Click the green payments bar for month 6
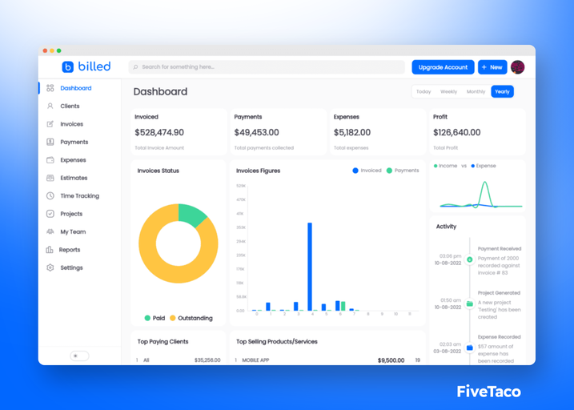This screenshot has width=574, height=410. click(343, 306)
